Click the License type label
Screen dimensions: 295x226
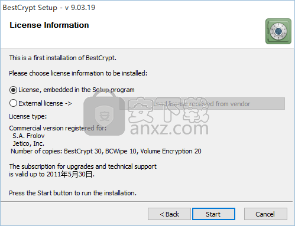[x=28, y=116]
